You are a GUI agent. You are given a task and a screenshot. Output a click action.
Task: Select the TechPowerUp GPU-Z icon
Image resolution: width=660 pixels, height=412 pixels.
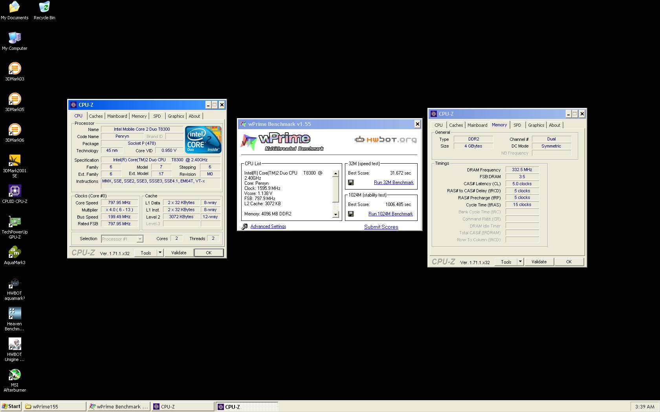(x=15, y=227)
